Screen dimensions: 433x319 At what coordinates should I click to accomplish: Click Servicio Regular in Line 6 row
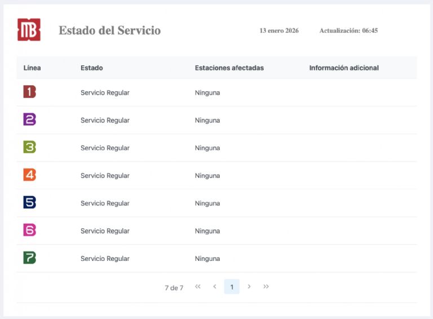tap(105, 231)
